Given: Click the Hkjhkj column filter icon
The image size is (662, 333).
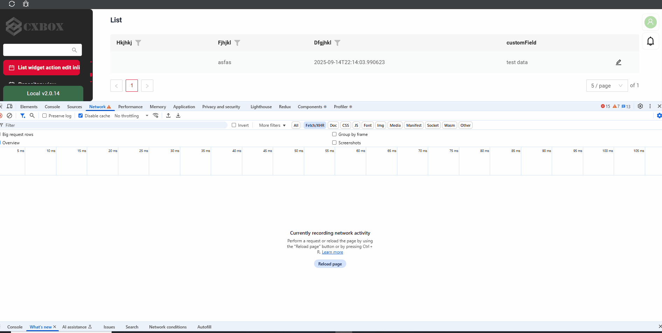Looking at the screenshot, I should pyautogui.click(x=138, y=43).
